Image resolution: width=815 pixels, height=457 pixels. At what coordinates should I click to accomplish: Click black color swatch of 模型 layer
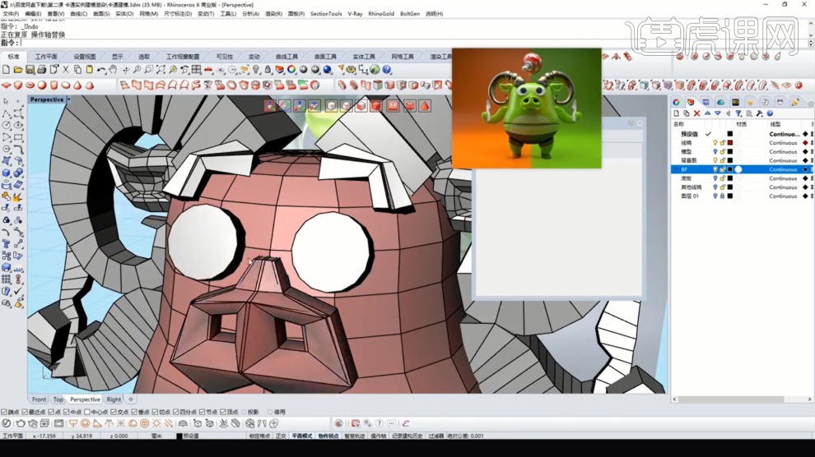pos(729,151)
